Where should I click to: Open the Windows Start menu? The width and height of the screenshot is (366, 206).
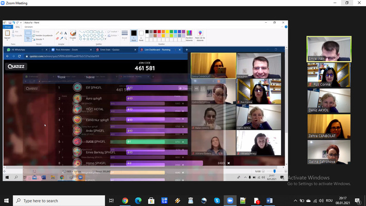pyautogui.click(x=6, y=201)
